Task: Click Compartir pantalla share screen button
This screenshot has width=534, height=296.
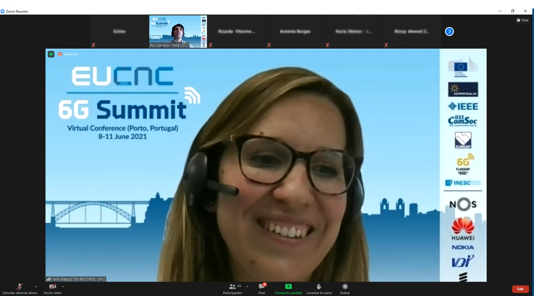Action: (288, 289)
